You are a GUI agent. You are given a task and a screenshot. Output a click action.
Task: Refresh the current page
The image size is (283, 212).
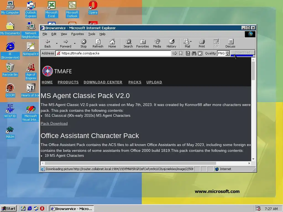pos(98,43)
